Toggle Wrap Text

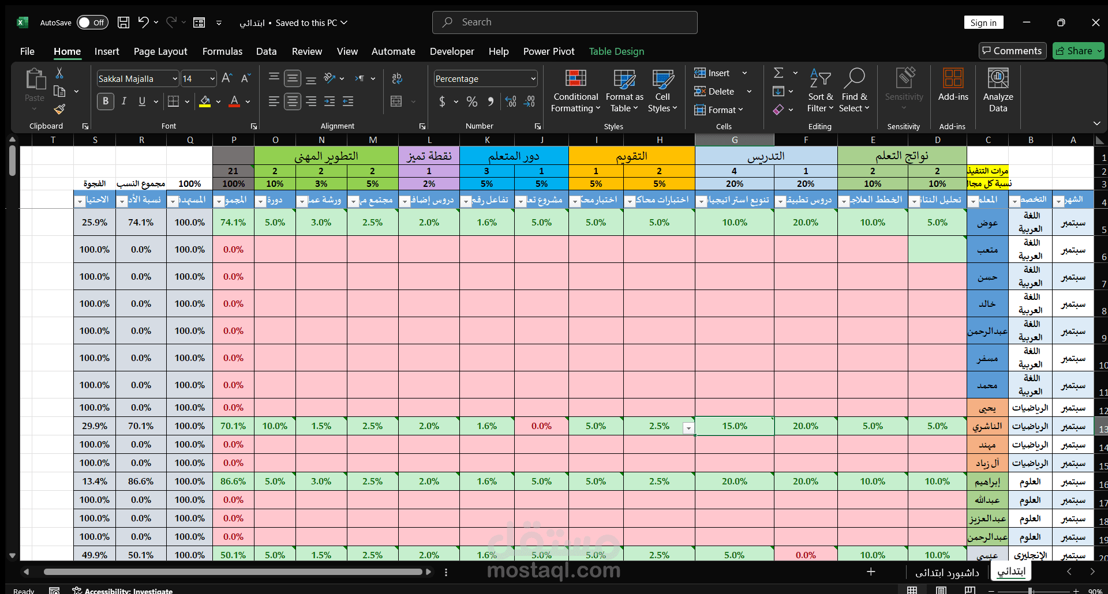click(x=396, y=78)
